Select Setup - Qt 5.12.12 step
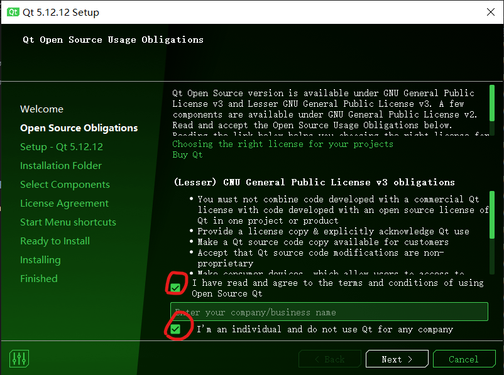Image resolution: width=504 pixels, height=375 pixels. (62, 147)
